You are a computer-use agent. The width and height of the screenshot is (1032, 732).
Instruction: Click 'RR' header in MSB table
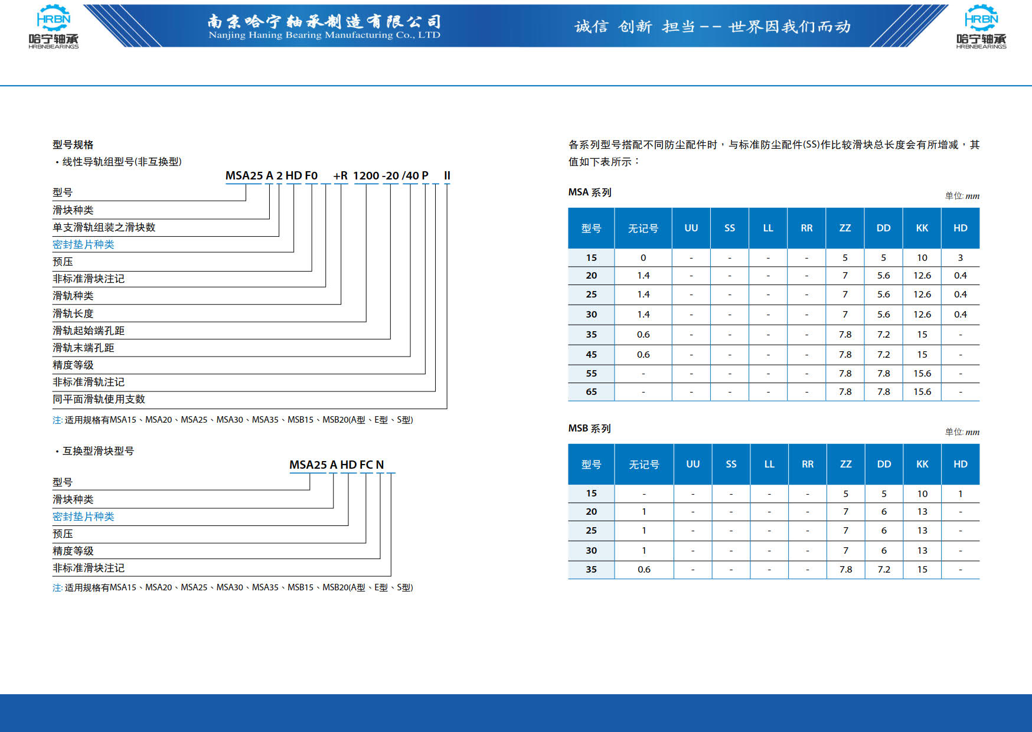pos(808,464)
